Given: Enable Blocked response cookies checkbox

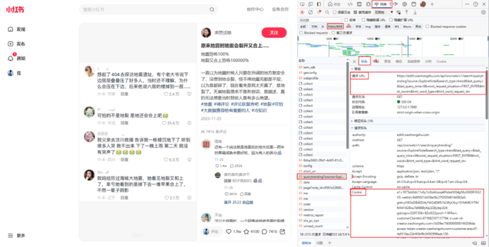Looking at the screenshot, I should (427, 26).
